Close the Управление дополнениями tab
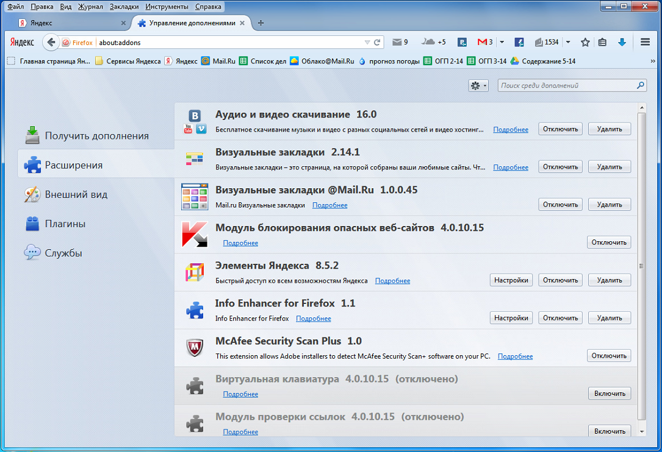The height and width of the screenshot is (452, 662). pos(242,23)
